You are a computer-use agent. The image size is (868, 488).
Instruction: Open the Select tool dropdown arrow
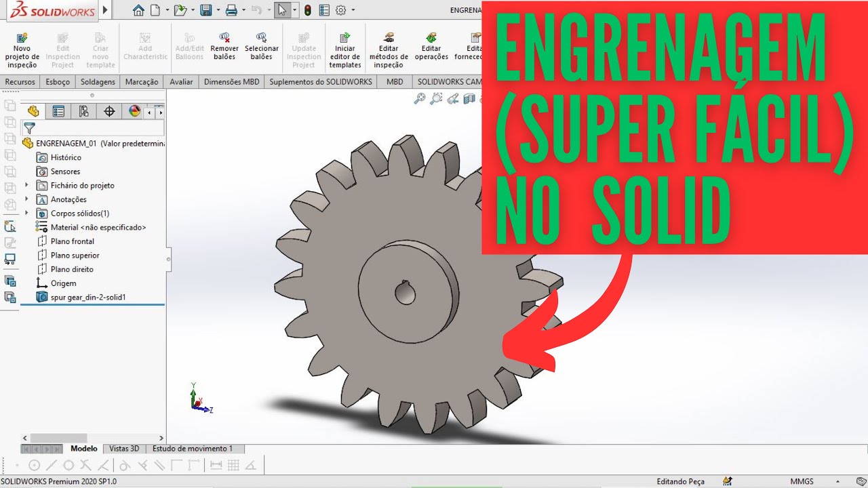coord(294,11)
